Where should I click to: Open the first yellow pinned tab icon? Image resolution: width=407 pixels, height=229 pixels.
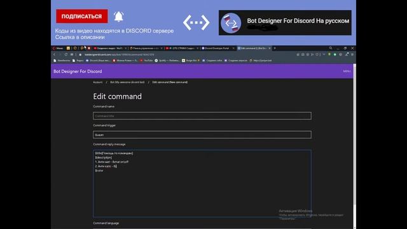(68, 48)
